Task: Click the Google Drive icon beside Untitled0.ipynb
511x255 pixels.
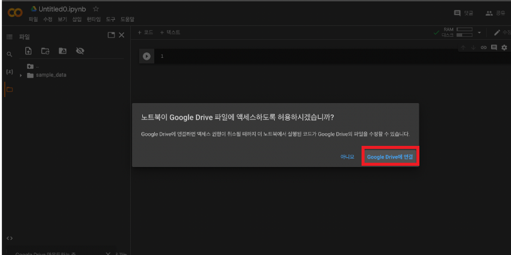Action: 34,9
